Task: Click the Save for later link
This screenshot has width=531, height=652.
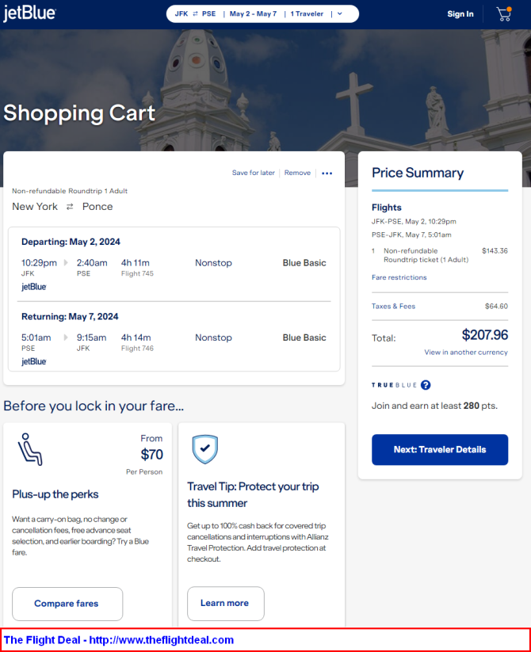Action: 254,173
